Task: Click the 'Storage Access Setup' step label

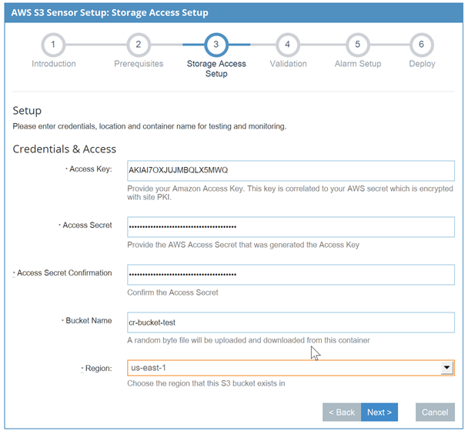Action: [216, 68]
